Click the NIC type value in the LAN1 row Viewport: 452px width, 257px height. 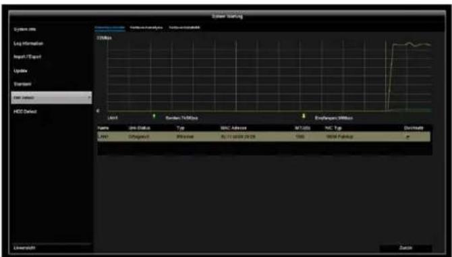339,137
